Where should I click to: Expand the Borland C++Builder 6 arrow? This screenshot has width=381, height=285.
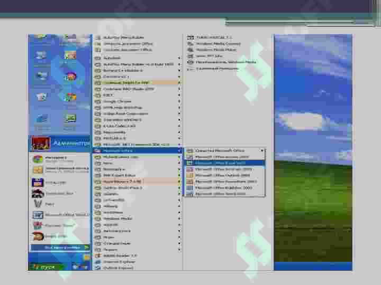[x=179, y=71]
